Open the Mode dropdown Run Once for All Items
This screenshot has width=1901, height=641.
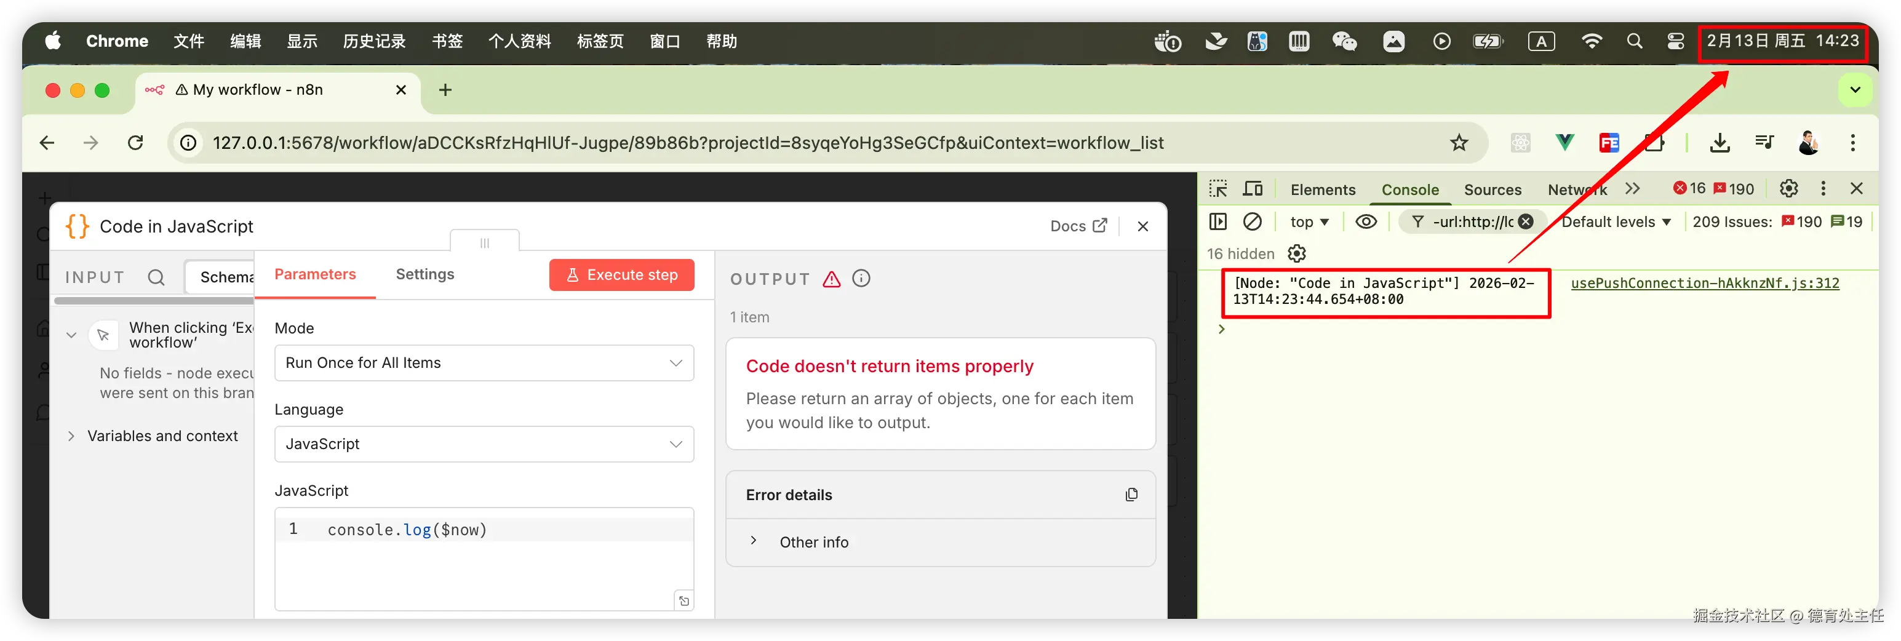pyautogui.click(x=484, y=363)
